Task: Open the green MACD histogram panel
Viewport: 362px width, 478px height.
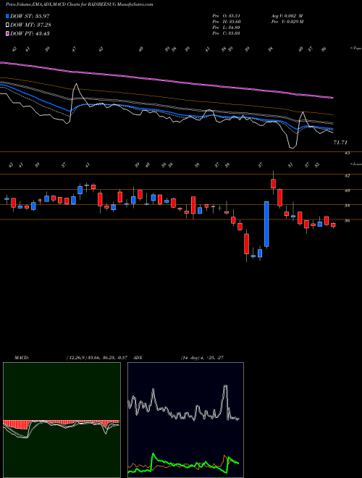Action: [x=62, y=420]
